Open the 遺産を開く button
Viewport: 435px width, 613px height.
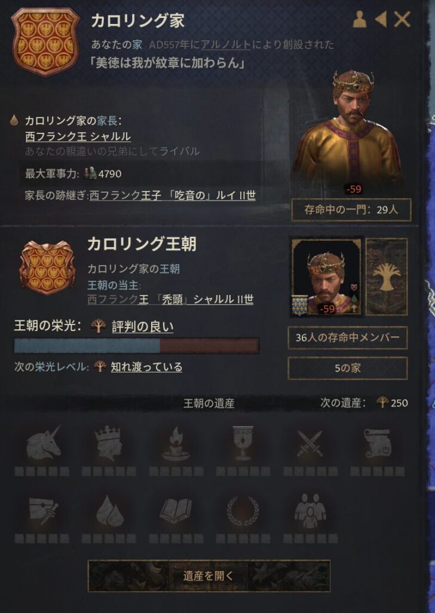click(x=209, y=575)
